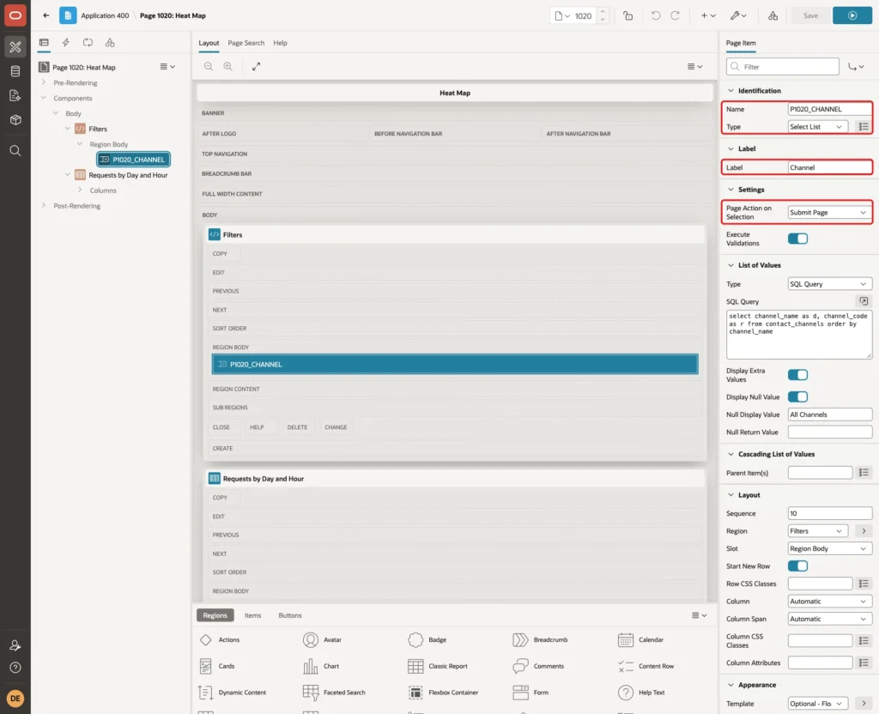Open the Column Span dropdown
The width and height of the screenshot is (879, 714).
[x=830, y=619]
